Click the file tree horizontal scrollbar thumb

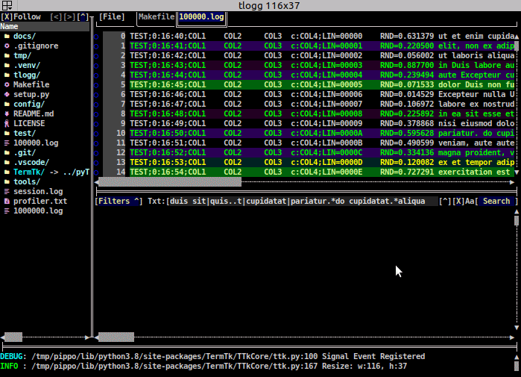tap(13, 337)
